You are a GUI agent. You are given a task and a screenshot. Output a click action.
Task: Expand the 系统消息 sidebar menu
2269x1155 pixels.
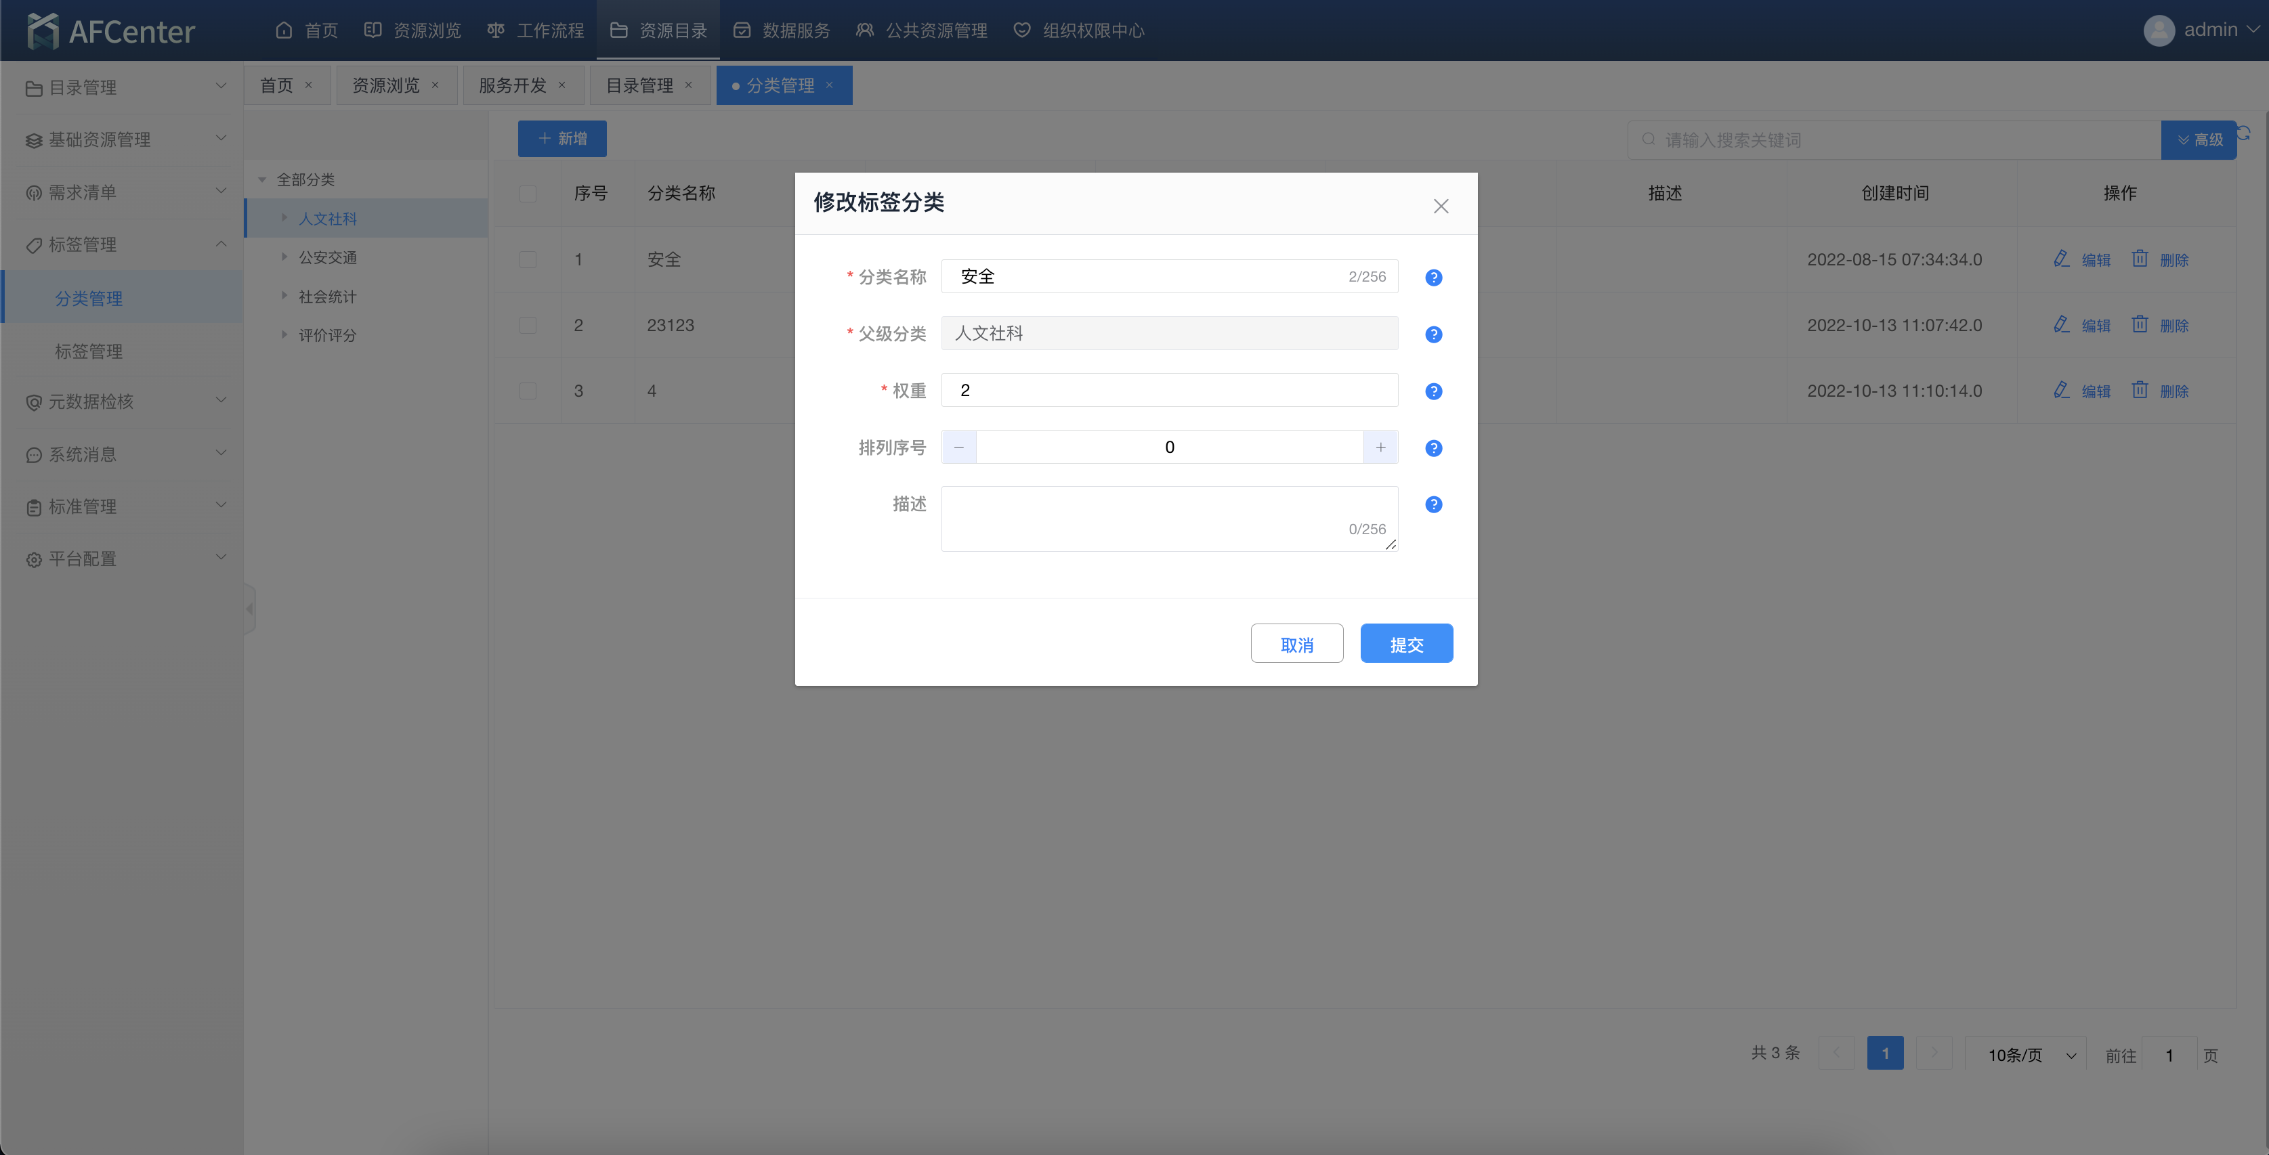pyautogui.click(x=123, y=454)
